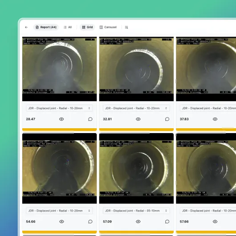The width and height of the screenshot is (236, 236).
Task: Toggle eye visibility on card 28.47
Action: pyautogui.click(x=61, y=119)
